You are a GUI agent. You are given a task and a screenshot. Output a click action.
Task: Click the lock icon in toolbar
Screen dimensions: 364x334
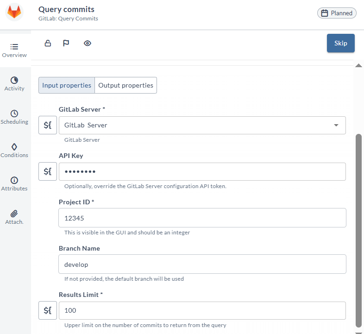point(48,43)
